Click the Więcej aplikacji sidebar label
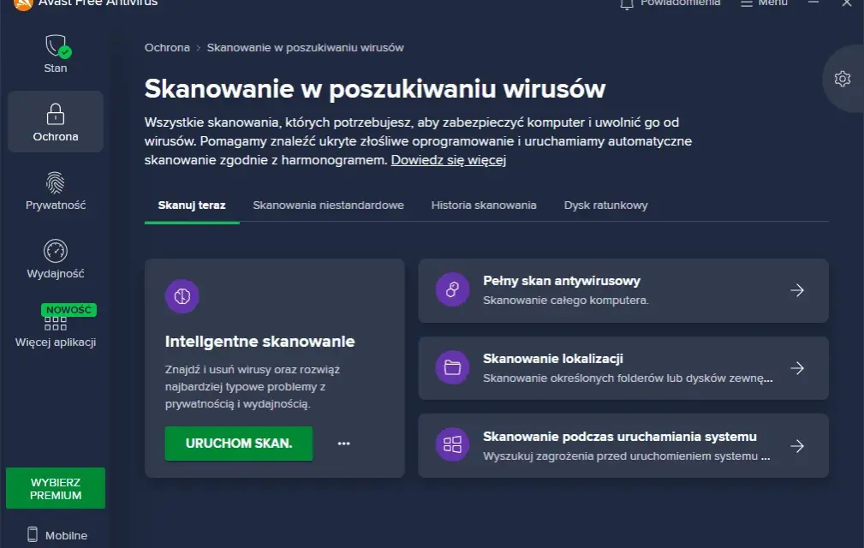 [55, 342]
